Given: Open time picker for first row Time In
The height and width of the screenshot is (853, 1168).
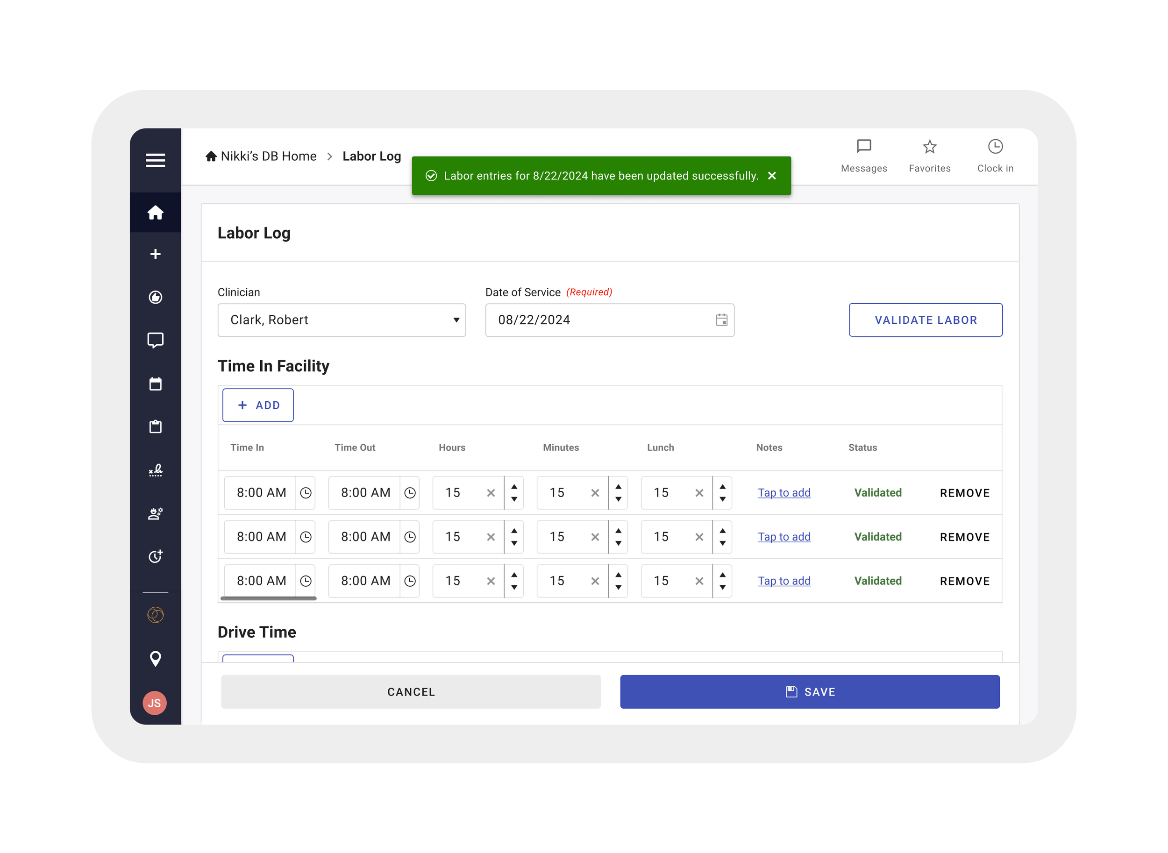Looking at the screenshot, I should (x=306, y=492).
